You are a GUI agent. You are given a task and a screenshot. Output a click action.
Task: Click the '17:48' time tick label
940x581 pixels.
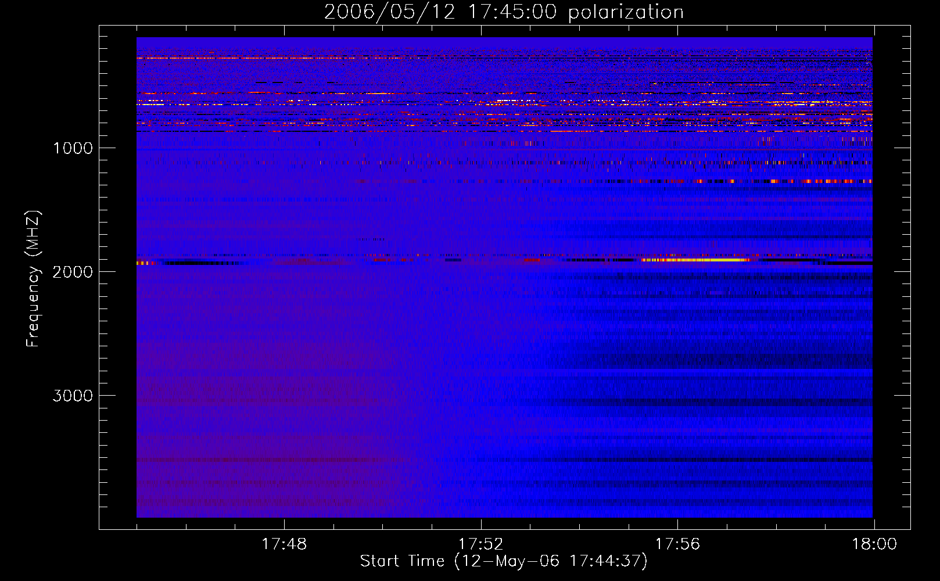click(x=284, y=544)
